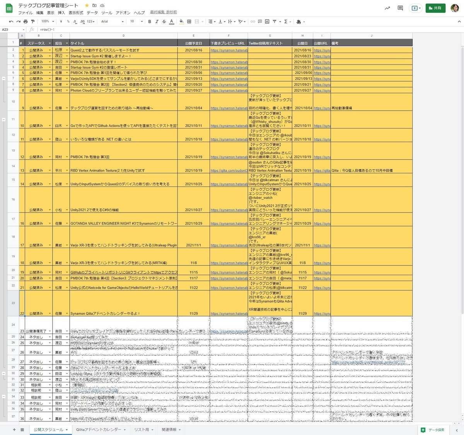Click the merge cells icon

[x=197, y=22]
